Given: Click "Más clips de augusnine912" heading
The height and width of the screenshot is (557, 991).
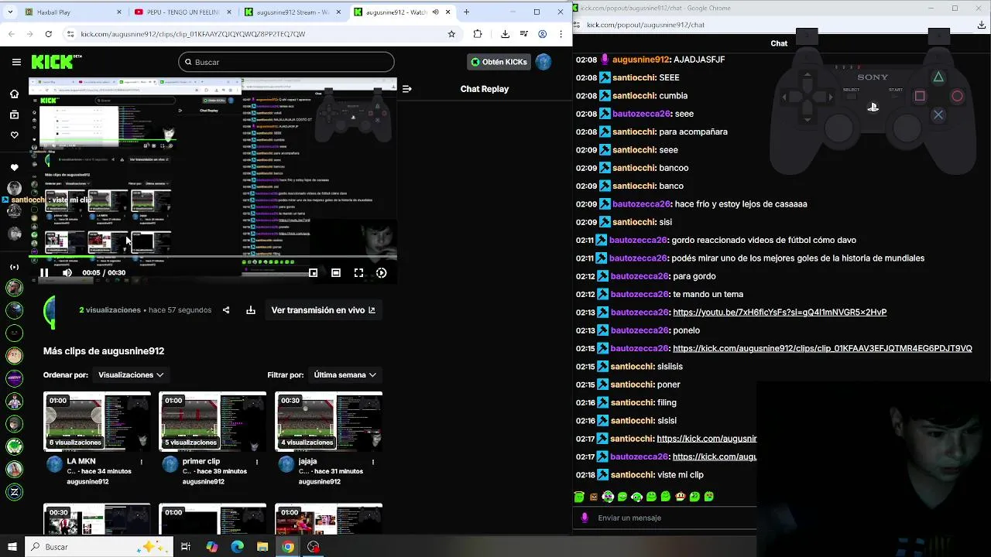Looking at the screenshot, I should [104, 351].
